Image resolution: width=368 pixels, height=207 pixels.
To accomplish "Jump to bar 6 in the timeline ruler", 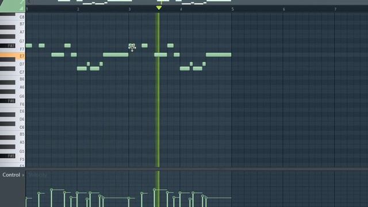I will tap(283, 9).
